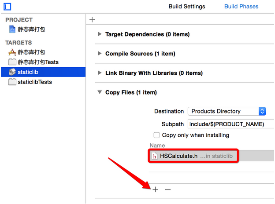The width and height of the screenshot is (275, 204).
Task: Remove selected file with minus button
Action: pyautogui.click(x=167, y=189)
